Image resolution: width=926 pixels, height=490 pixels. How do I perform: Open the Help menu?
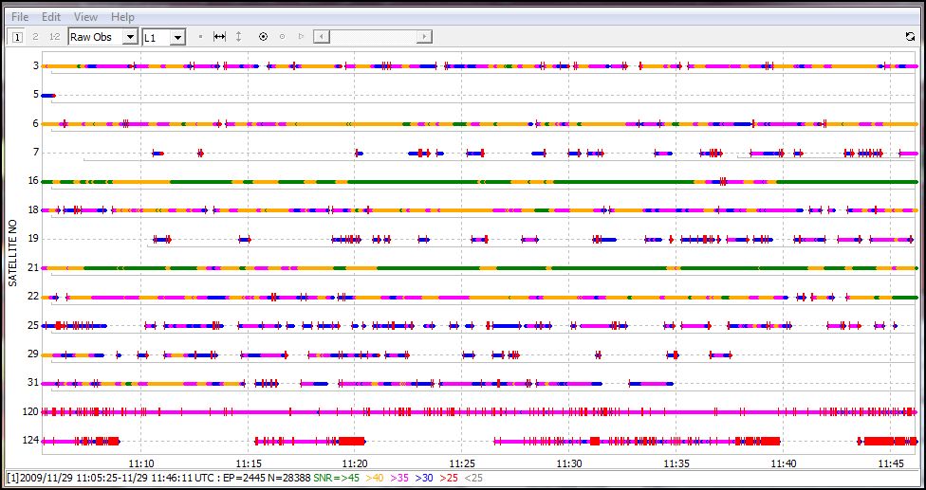click(122, 17)
